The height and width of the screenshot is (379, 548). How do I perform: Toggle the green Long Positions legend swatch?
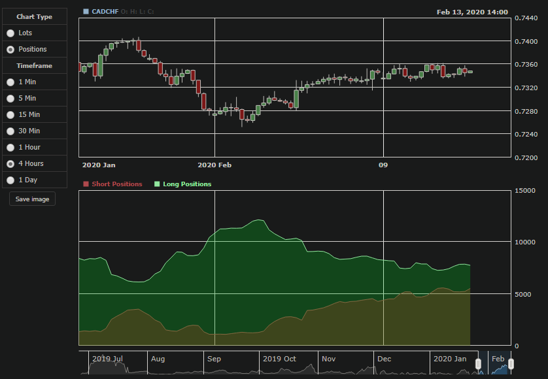point(157,184)
